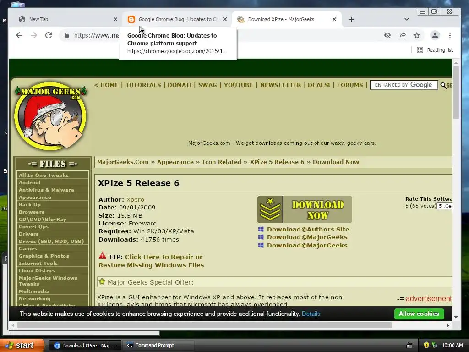Screen dimensions: 469x352
Task: Reload the MajorGeeks page
Action: [x=49, y=35]
